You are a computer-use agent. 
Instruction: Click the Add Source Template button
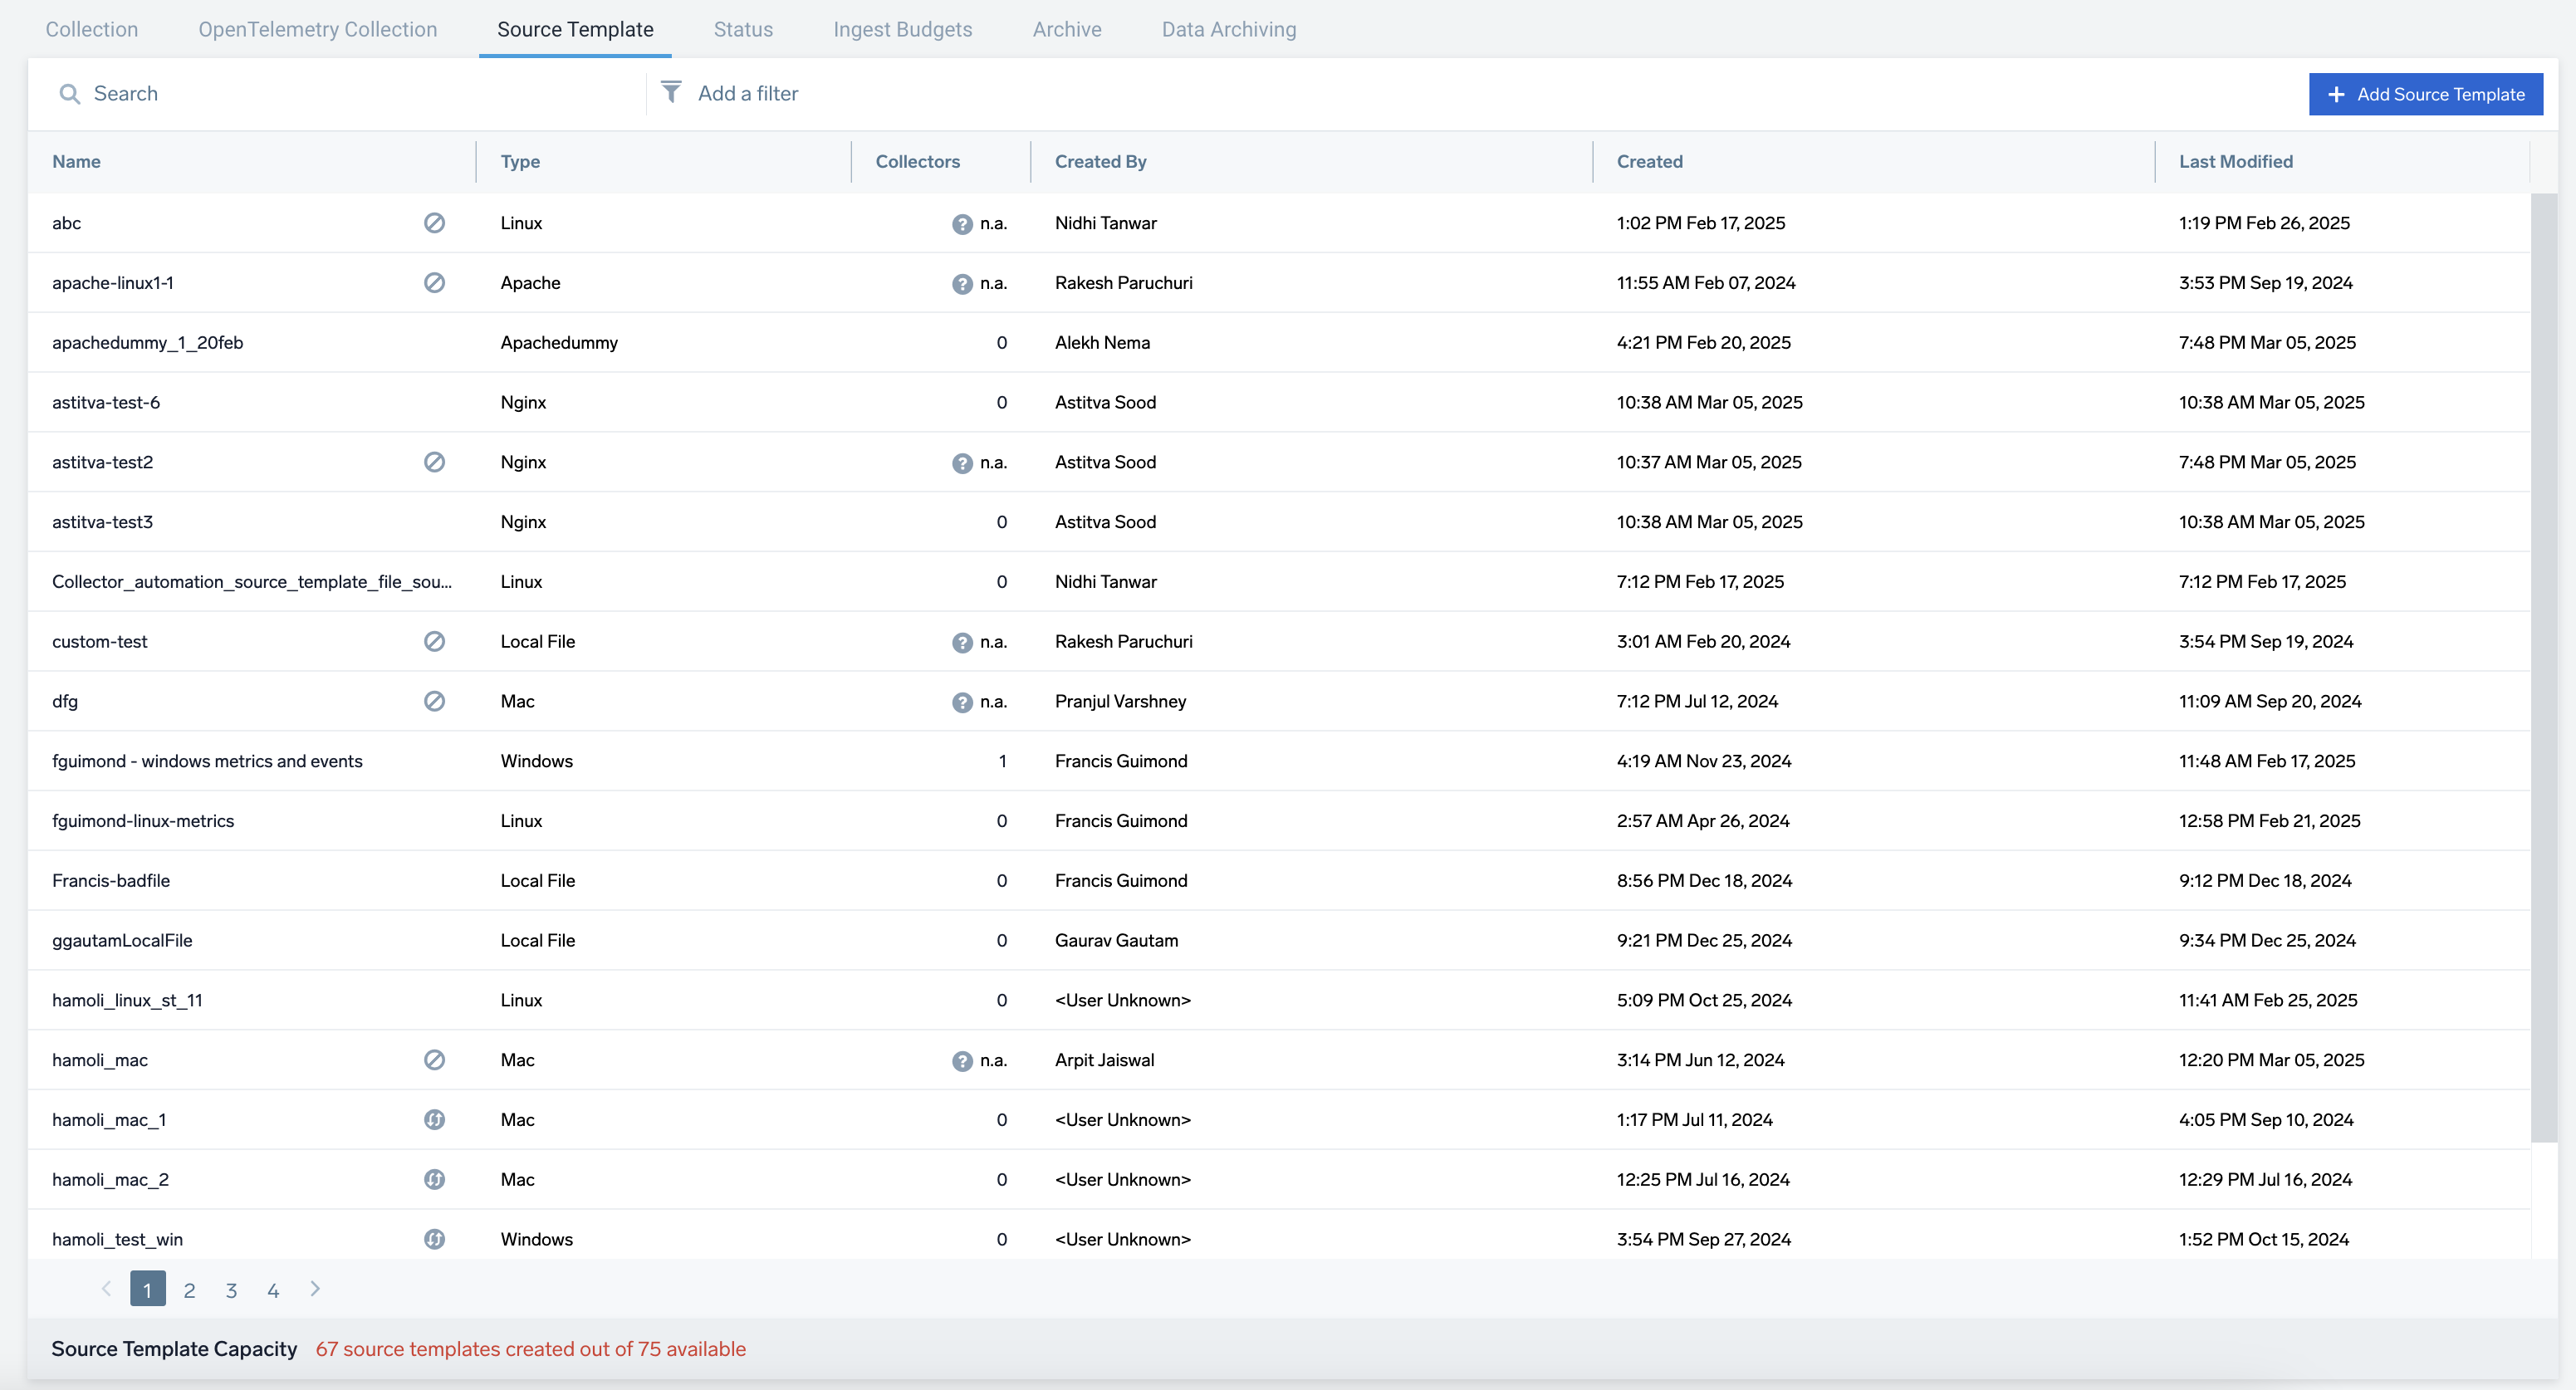coord(2426,94)
